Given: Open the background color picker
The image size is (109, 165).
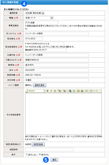Looking at the screenshot, I should [65, 91].
